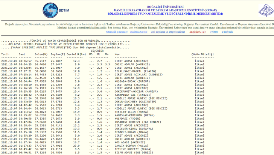
Task: Open the Otomatik Çözümler link
Action: click(x=117, y=32)
